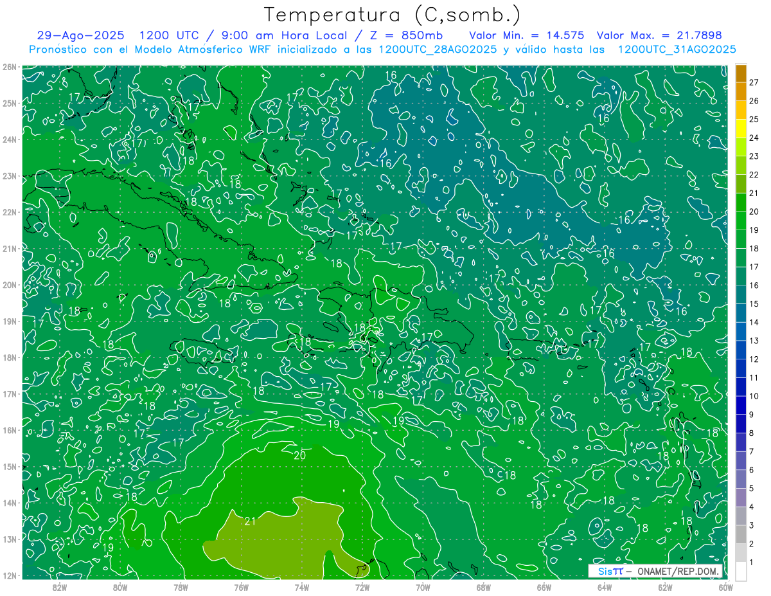This screenshot has height=596, width=771.
Task: Click the "21" contour label on the map
Action: (251, 521)
